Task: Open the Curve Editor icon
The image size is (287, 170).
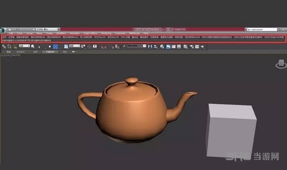Action: pyautogui.click(x=174, y=46)
